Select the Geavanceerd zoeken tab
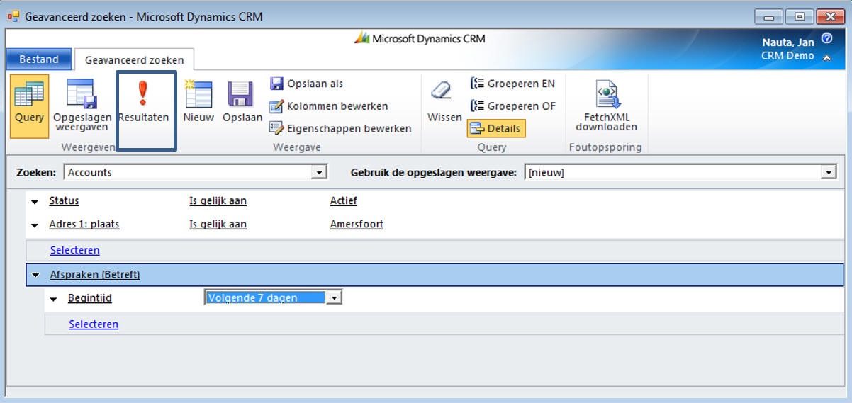 (134, 60)
